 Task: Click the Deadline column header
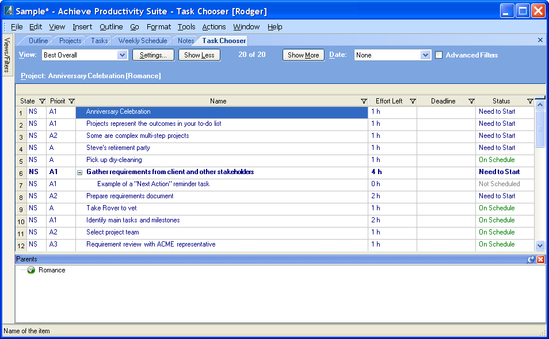click(x=443, y=101)
